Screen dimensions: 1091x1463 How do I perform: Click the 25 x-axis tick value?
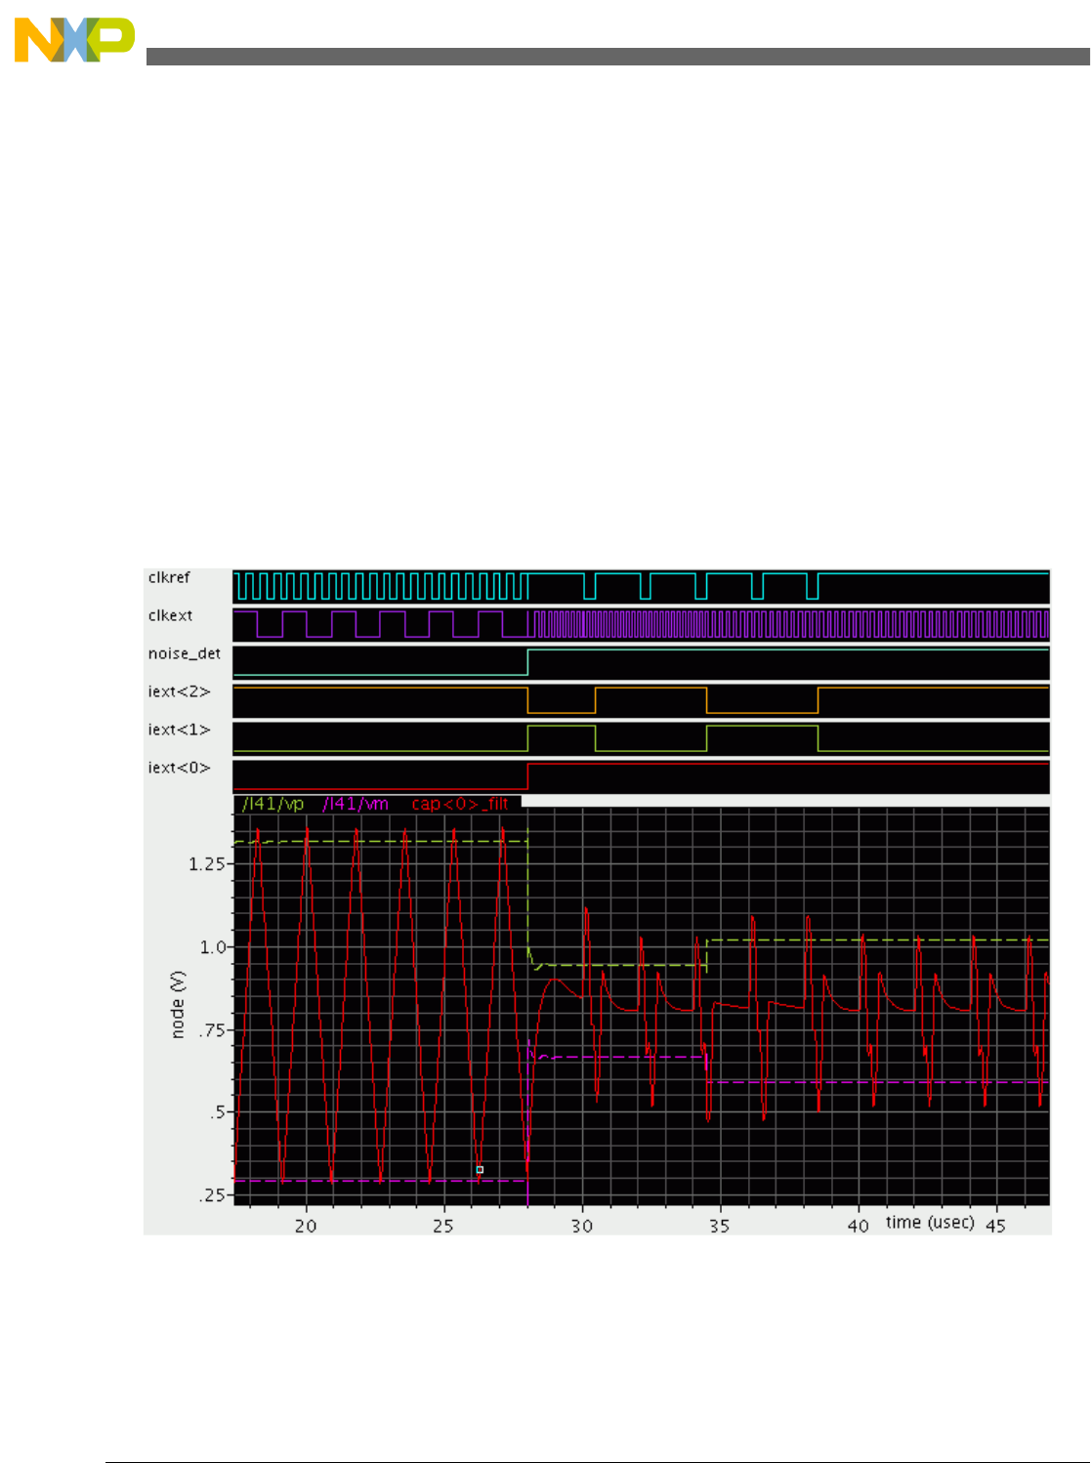click(443, 1226)
